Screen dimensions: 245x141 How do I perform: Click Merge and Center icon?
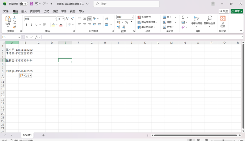coord(107,25)
